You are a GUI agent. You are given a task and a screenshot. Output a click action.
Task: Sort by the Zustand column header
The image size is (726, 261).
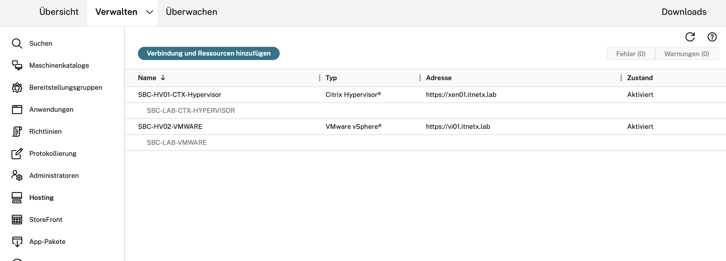tap(640, 78)
